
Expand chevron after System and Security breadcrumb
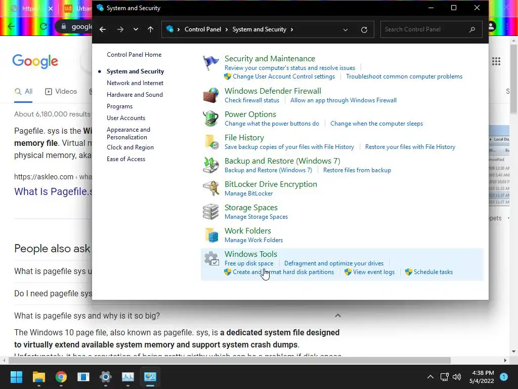pos(292,29)
